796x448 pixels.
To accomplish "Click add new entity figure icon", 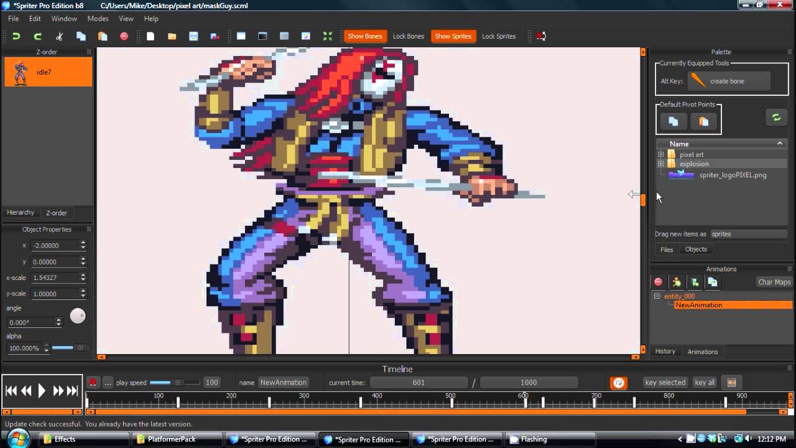I will [677, 282].
